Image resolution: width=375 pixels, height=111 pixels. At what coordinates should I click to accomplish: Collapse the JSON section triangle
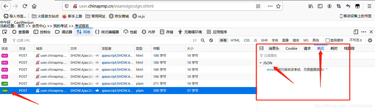(x=261, y=63)
